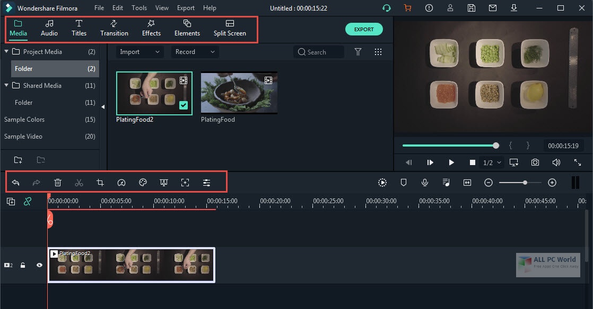Toggle visibility eye on video track
Screen dimensions: 593x309
click(x=39, y=265)
